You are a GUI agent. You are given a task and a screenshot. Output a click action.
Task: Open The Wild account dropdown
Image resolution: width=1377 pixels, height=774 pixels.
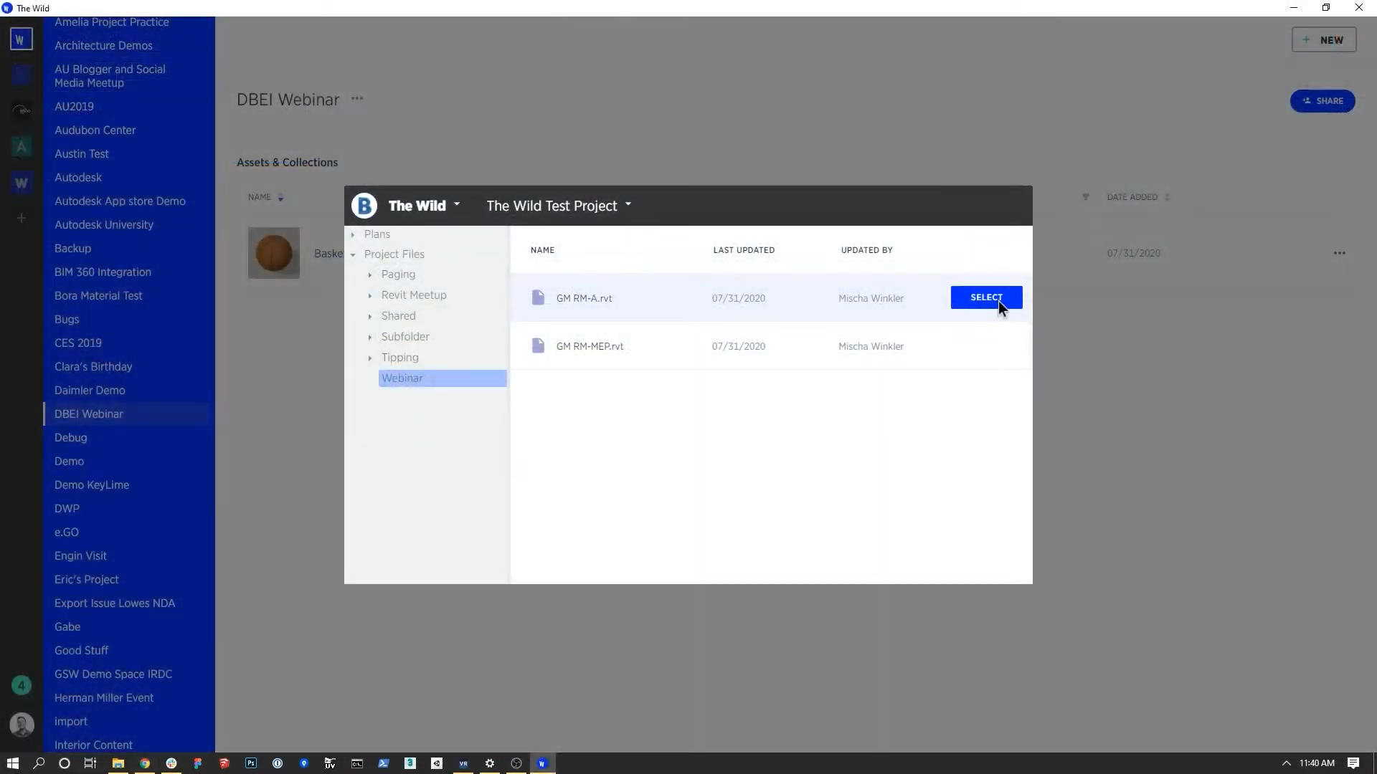pos(457,205)
